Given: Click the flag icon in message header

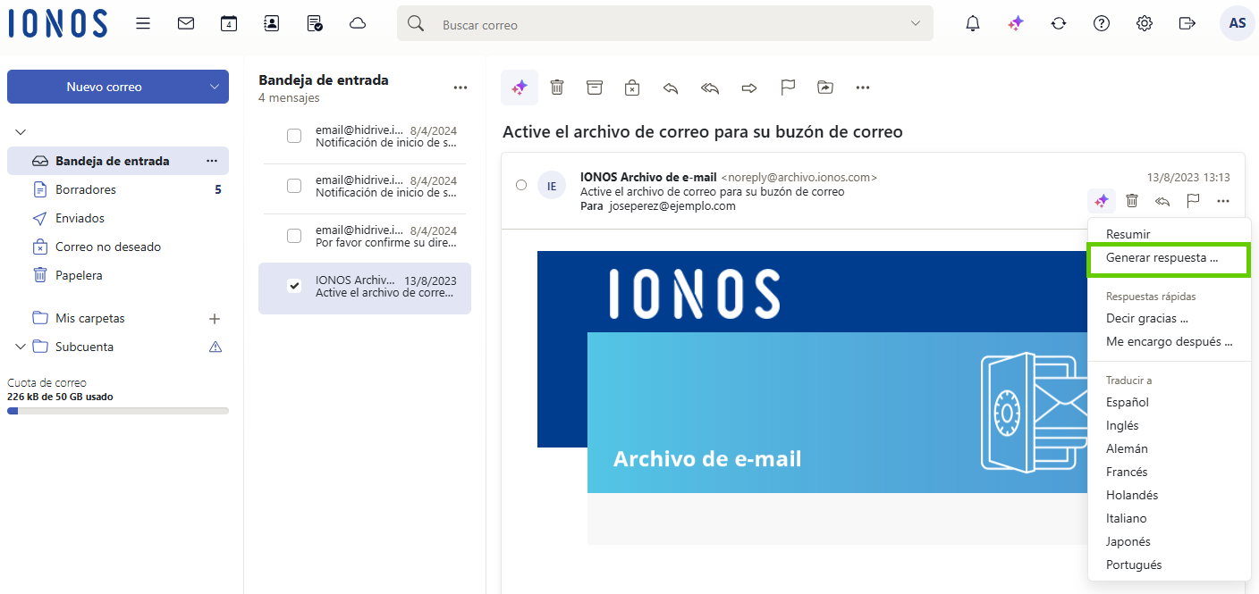Looking at the screenshot, I should [x=1193, y=201].
